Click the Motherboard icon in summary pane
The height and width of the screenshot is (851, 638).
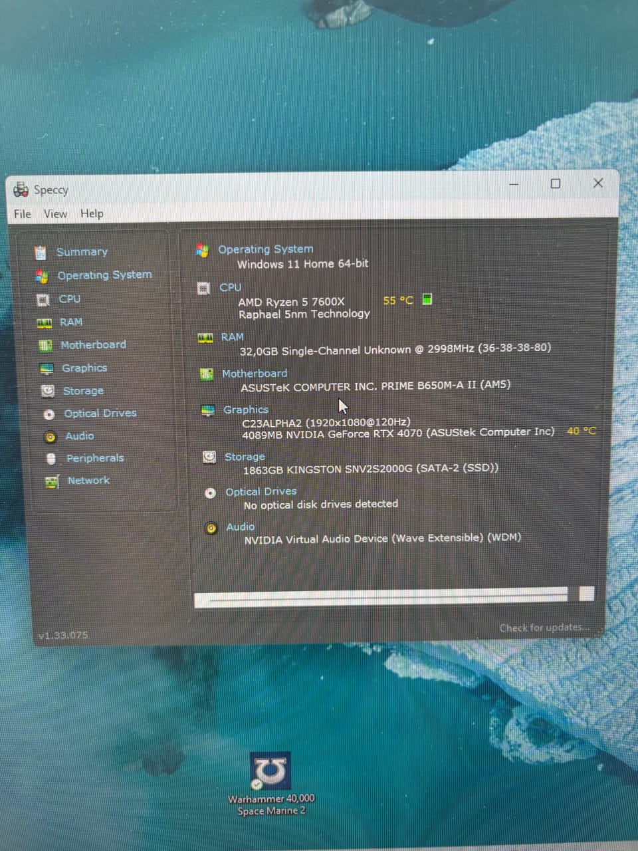tap(207, 374)
